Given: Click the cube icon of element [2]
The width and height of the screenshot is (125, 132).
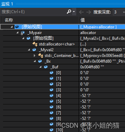Looking at the screenshot, I should coord(51,84).
